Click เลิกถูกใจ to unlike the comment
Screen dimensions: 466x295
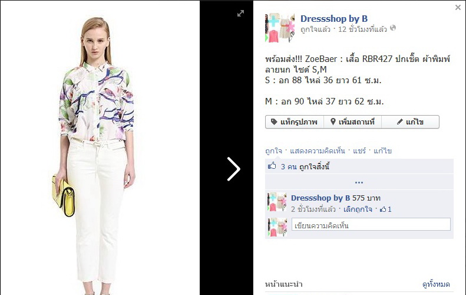[x=358, y=209]
